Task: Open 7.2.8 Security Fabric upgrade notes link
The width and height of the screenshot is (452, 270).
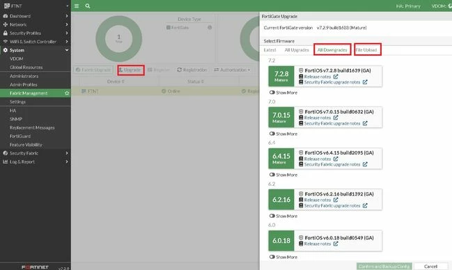Action: pos(332,82)
